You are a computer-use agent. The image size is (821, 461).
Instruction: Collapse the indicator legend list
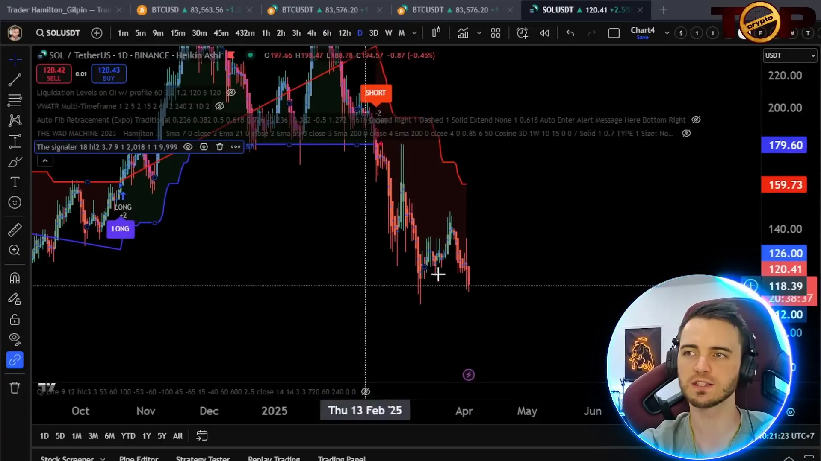click(x=45, y=161)
